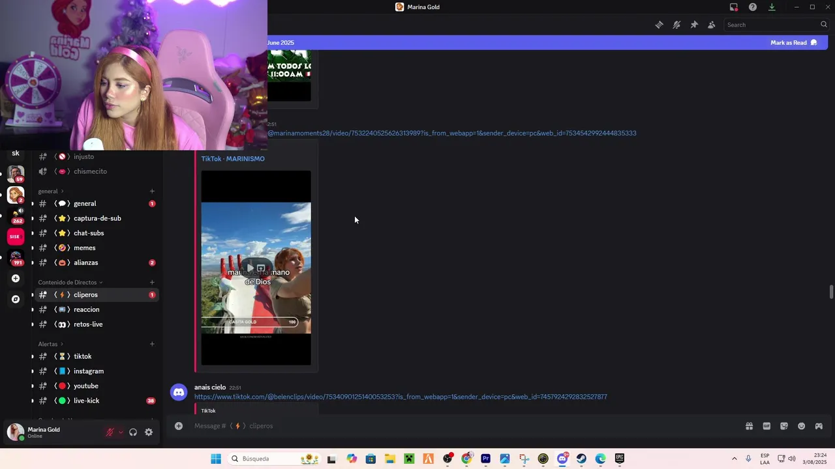Toggle deafen headphones icon

point(133,432)
